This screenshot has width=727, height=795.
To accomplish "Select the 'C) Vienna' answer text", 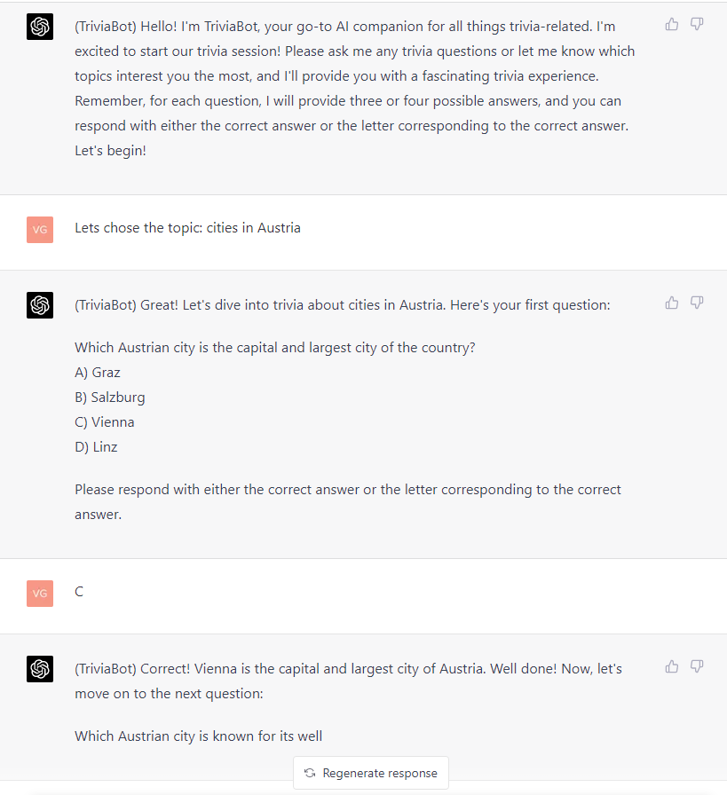I will (105, 421).
